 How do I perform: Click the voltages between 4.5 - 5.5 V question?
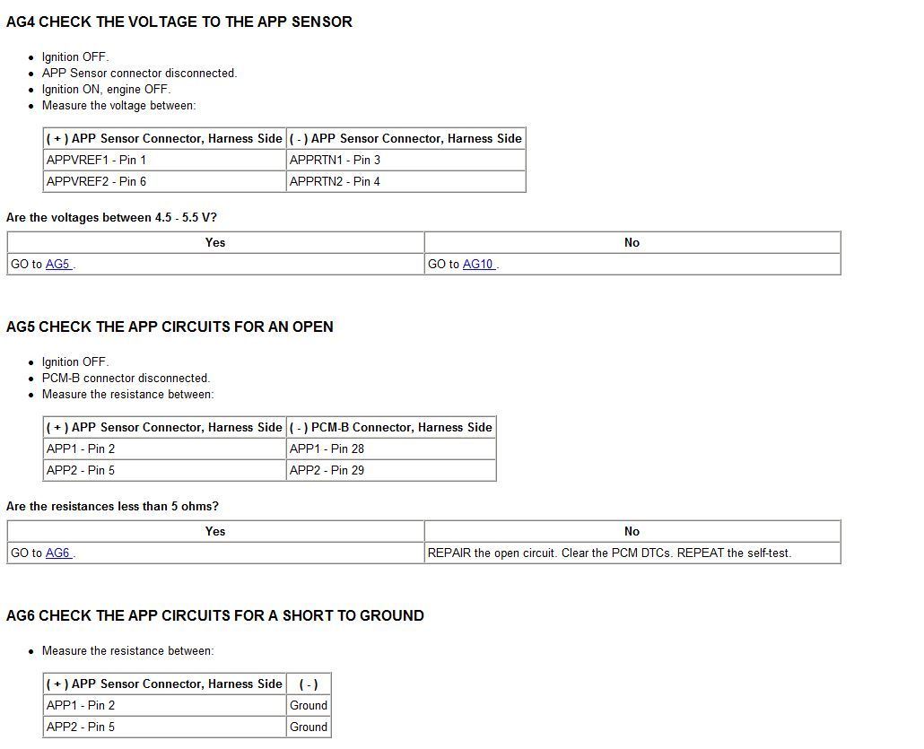[x=112, y=217]
